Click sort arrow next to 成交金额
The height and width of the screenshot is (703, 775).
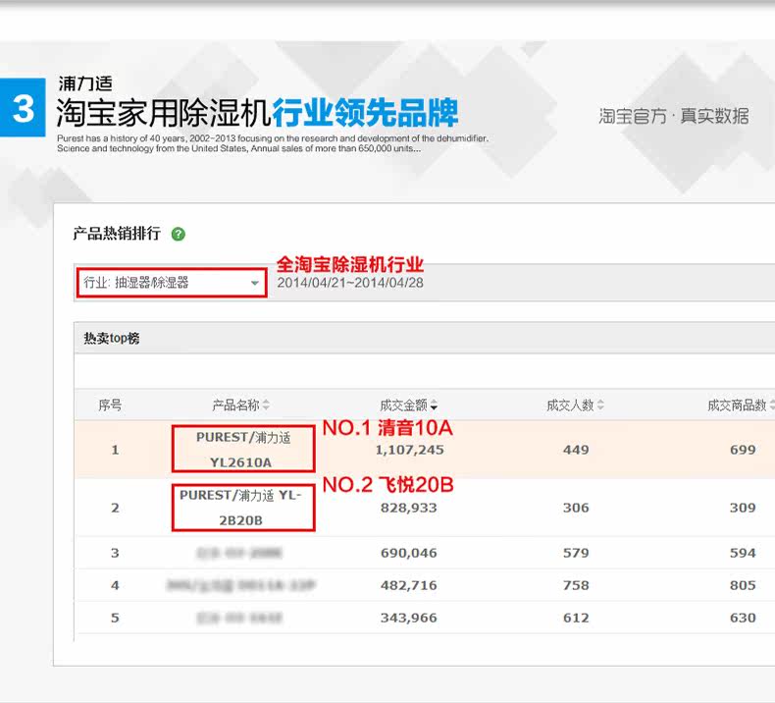435,406
